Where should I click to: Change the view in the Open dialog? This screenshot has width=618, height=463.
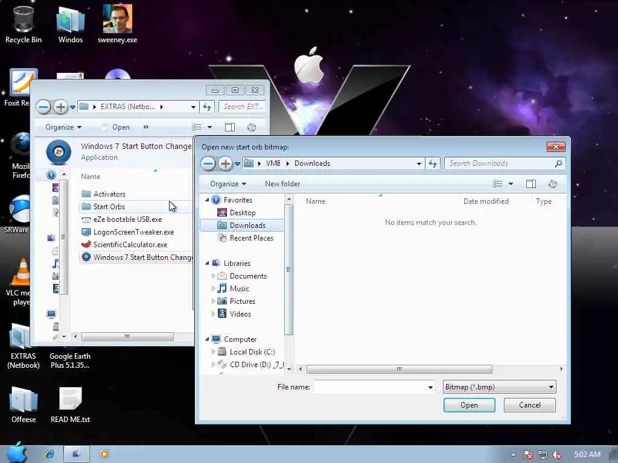(x=498, y=184)
